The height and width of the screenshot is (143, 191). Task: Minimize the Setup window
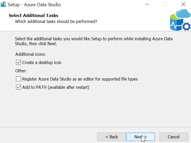click(x=147, y=4)
